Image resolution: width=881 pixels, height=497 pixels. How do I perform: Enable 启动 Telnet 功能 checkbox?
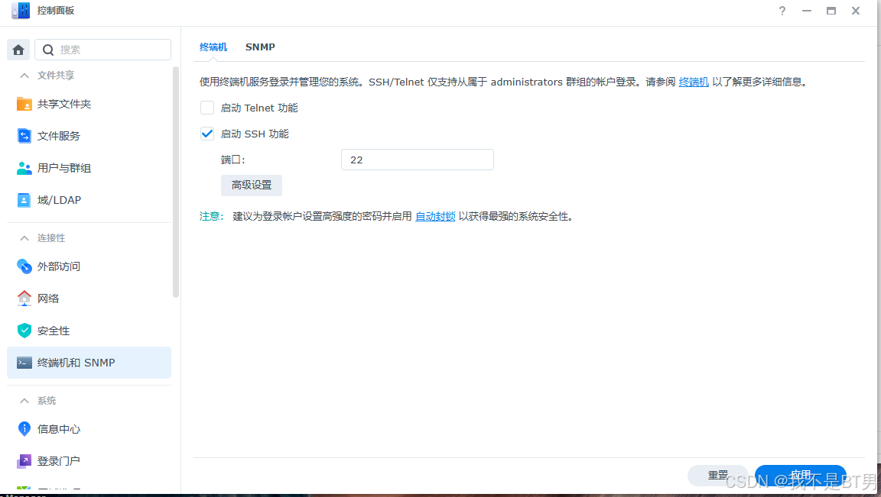click(x=206, y=107)
